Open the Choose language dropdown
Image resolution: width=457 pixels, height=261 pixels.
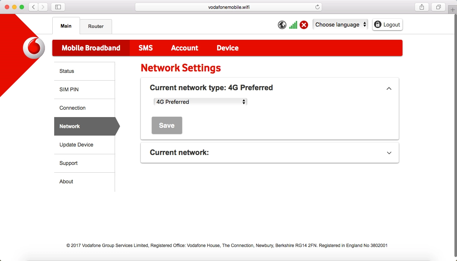pos(341,25)
